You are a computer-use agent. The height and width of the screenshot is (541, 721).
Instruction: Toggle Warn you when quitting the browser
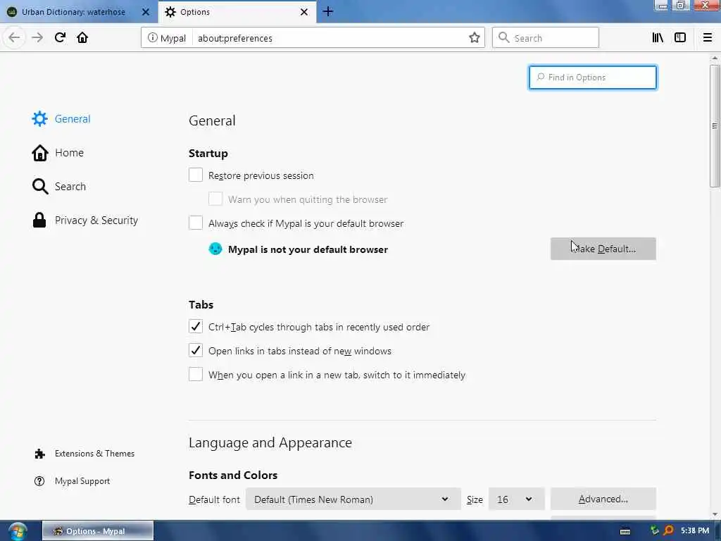click(215, 199)
